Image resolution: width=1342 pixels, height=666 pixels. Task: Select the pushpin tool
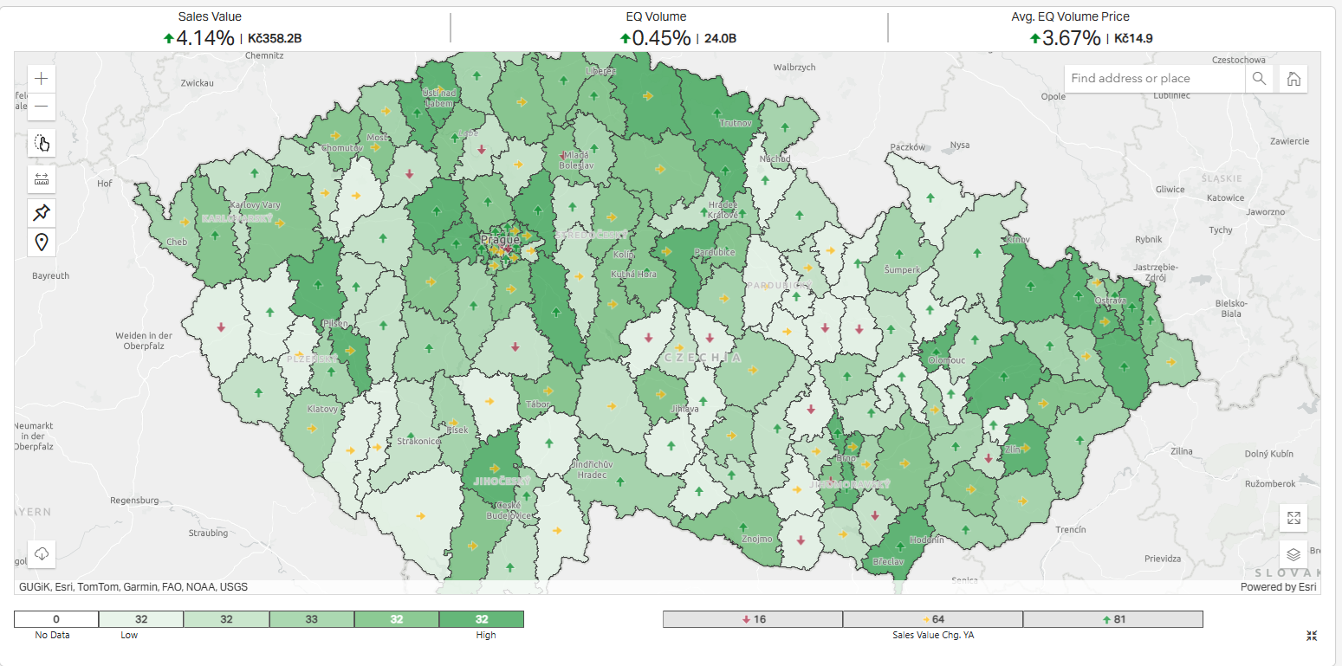click(x=42, y=211)
